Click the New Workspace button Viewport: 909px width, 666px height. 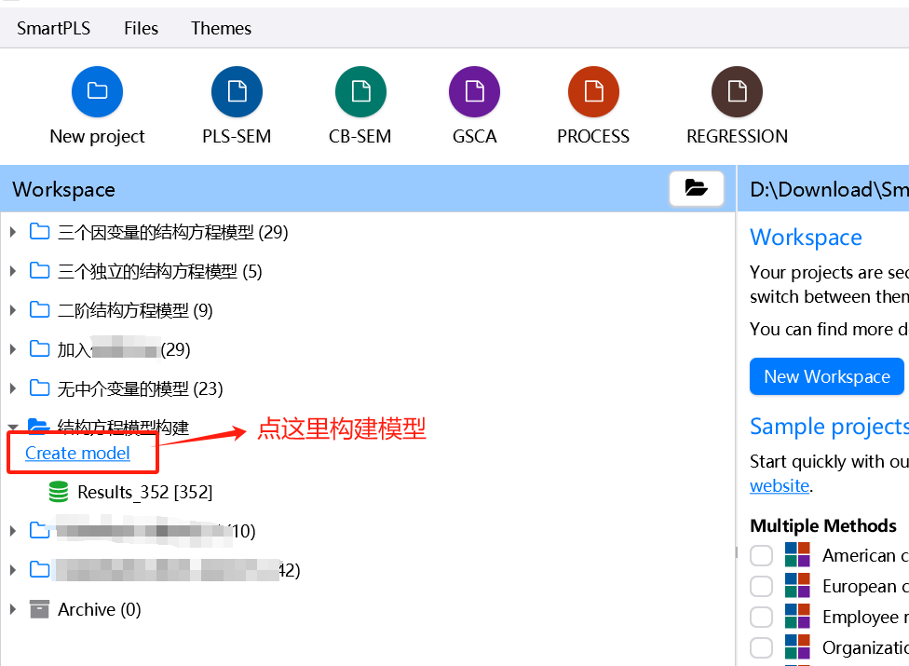(x=827, y=376)
